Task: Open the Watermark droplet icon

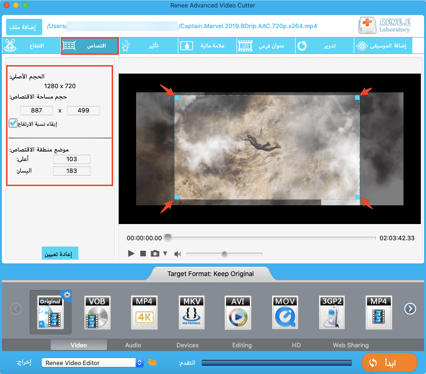Action: coord(187,45)
